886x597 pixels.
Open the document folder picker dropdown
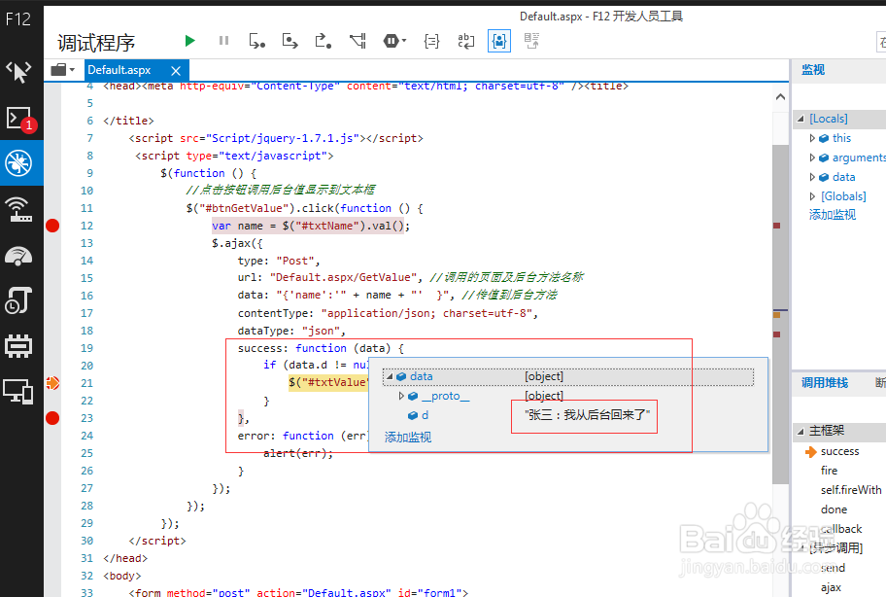pos(63,70)
